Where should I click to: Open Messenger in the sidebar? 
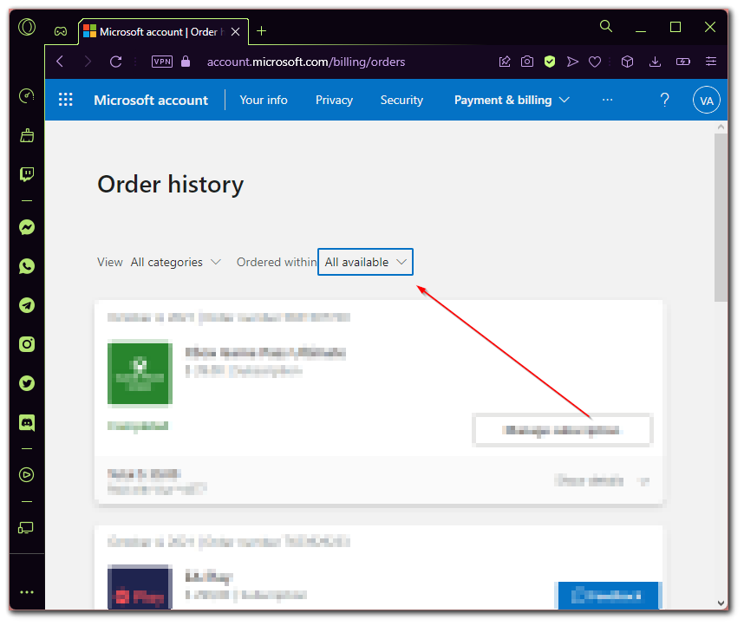point(27,227)
